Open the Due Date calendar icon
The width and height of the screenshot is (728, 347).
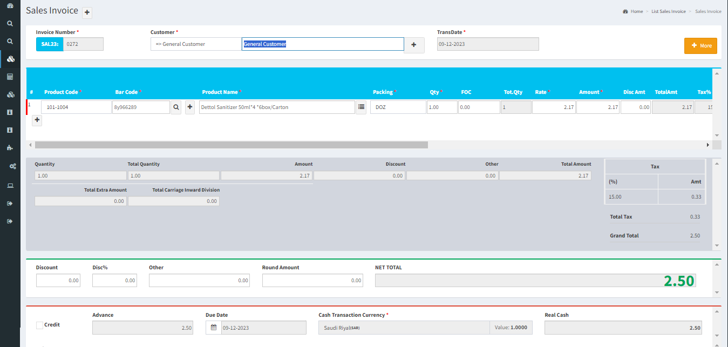[214, 328]
